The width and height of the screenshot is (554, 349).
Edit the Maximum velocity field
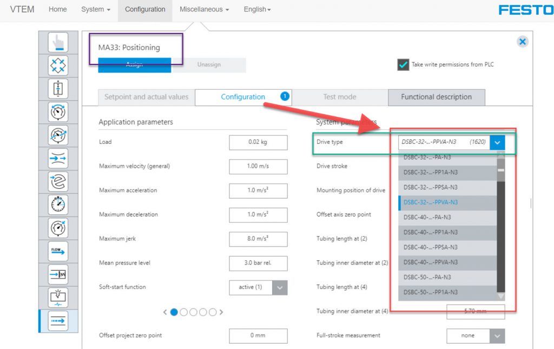(258, 167)
